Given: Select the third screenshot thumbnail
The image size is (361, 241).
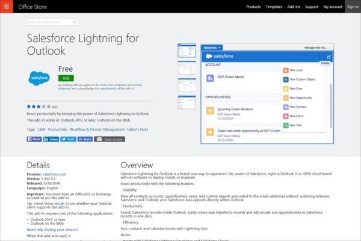Looking at the screenshot, I should click(x=187, y=85).
